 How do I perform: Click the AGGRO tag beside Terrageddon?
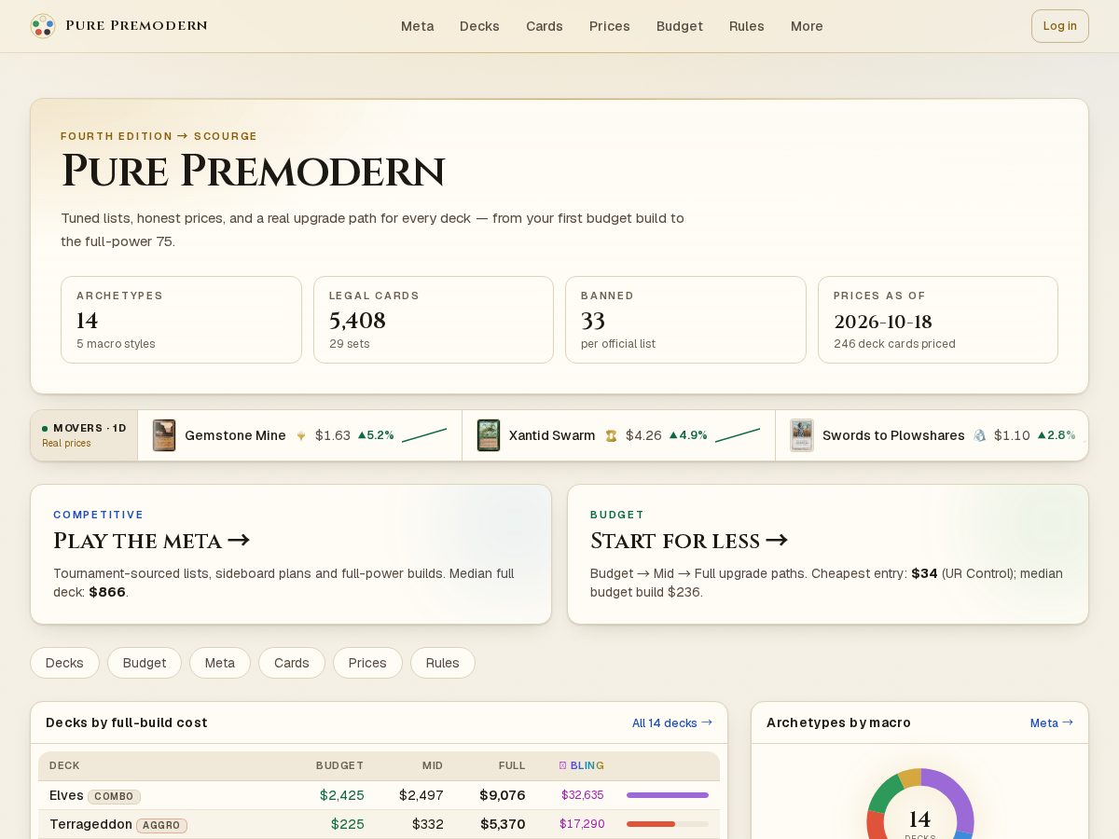(161, 825)
